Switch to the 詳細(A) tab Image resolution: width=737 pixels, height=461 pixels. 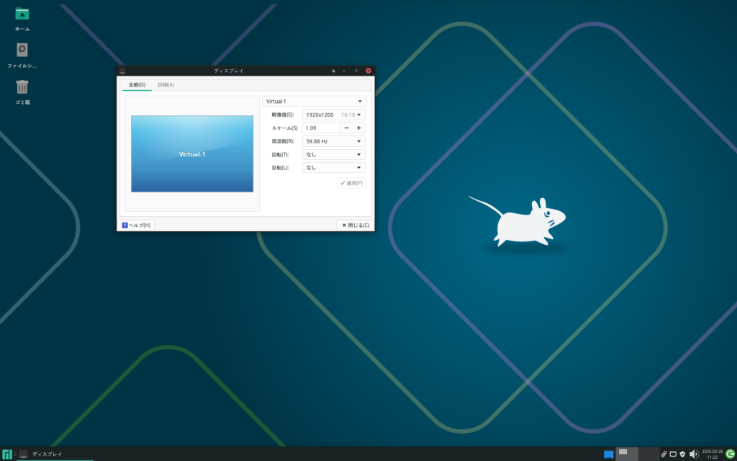coord(166,85)
